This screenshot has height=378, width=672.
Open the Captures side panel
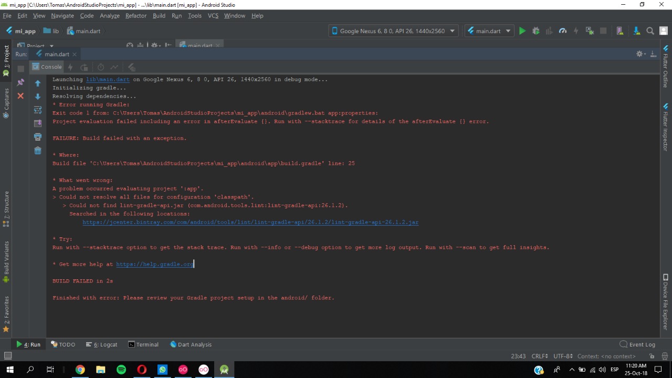(x=6, y=103)
